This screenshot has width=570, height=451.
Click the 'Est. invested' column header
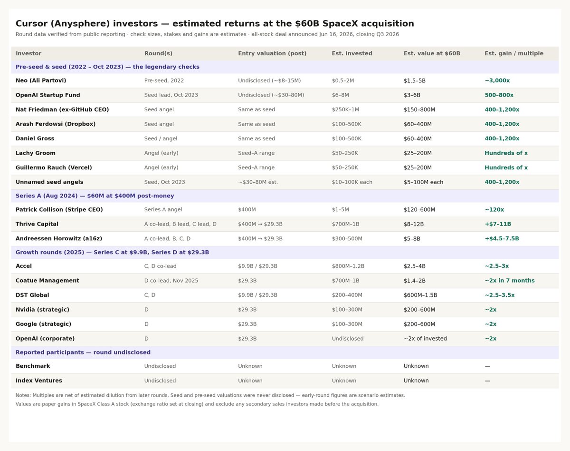352,53
